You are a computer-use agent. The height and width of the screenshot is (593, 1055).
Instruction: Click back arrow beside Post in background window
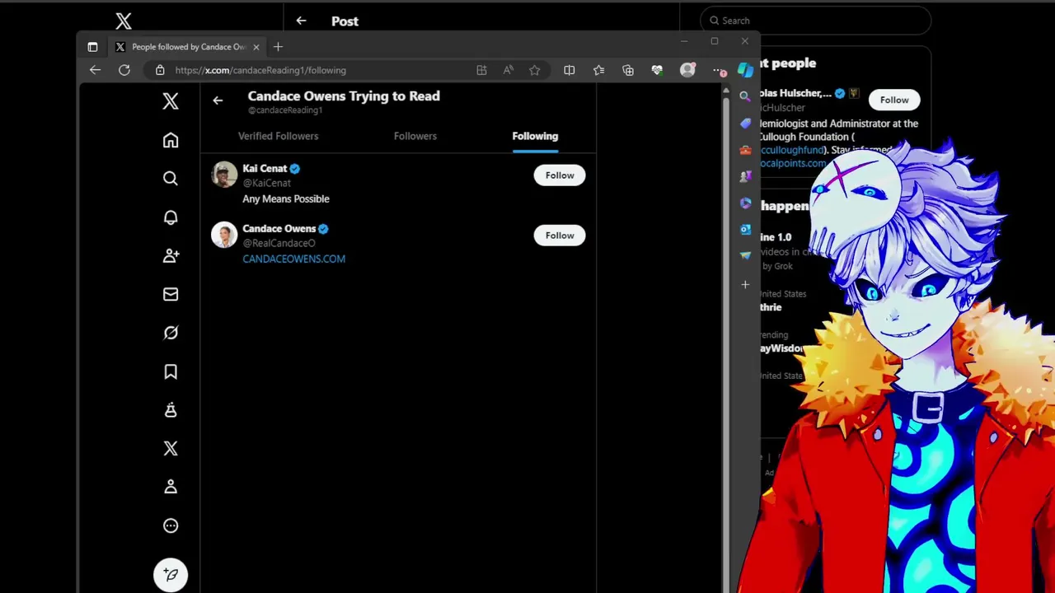point(301,21)
